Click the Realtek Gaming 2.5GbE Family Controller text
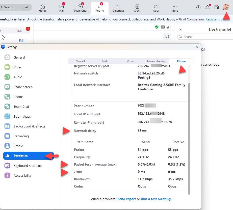This screenshot has height=210, width=233. [x=162, y=87]
